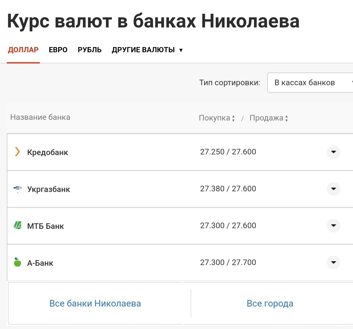This screenshot has height=329, width=353.
Task: Expand the Укргазбанк row details
Action: (x=333, y=189)
